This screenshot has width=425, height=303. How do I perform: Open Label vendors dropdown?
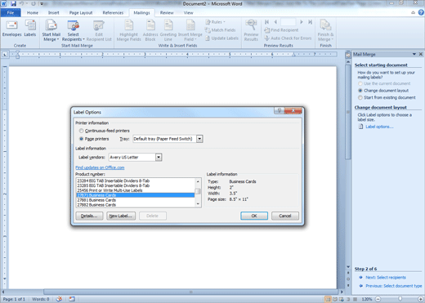click(159, 157)
